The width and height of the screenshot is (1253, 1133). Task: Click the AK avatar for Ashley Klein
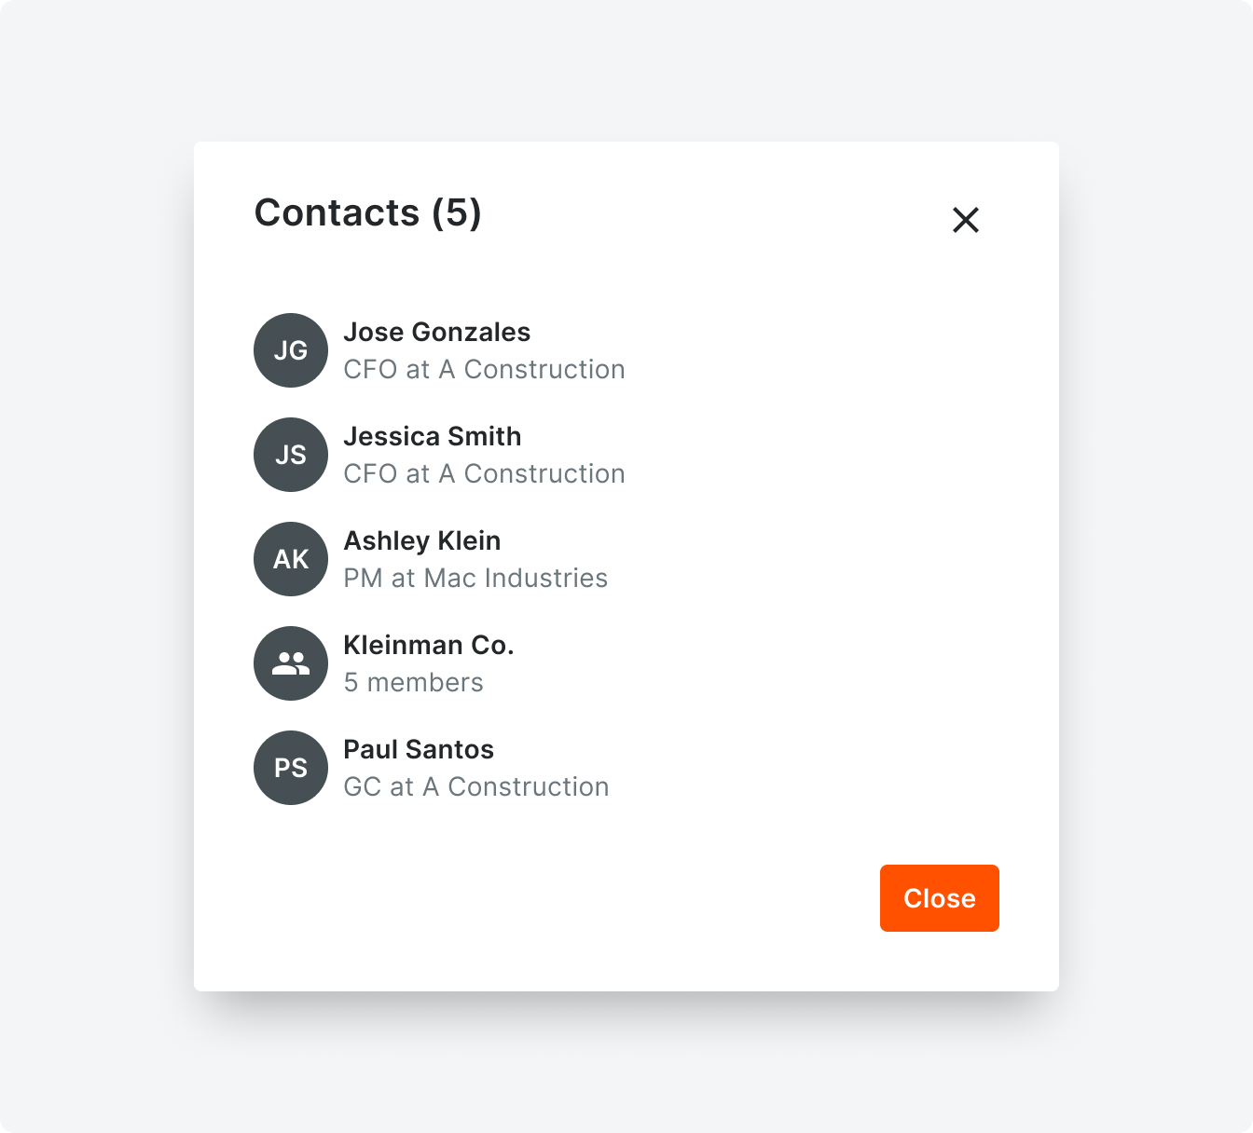click(x=291, y=559)
